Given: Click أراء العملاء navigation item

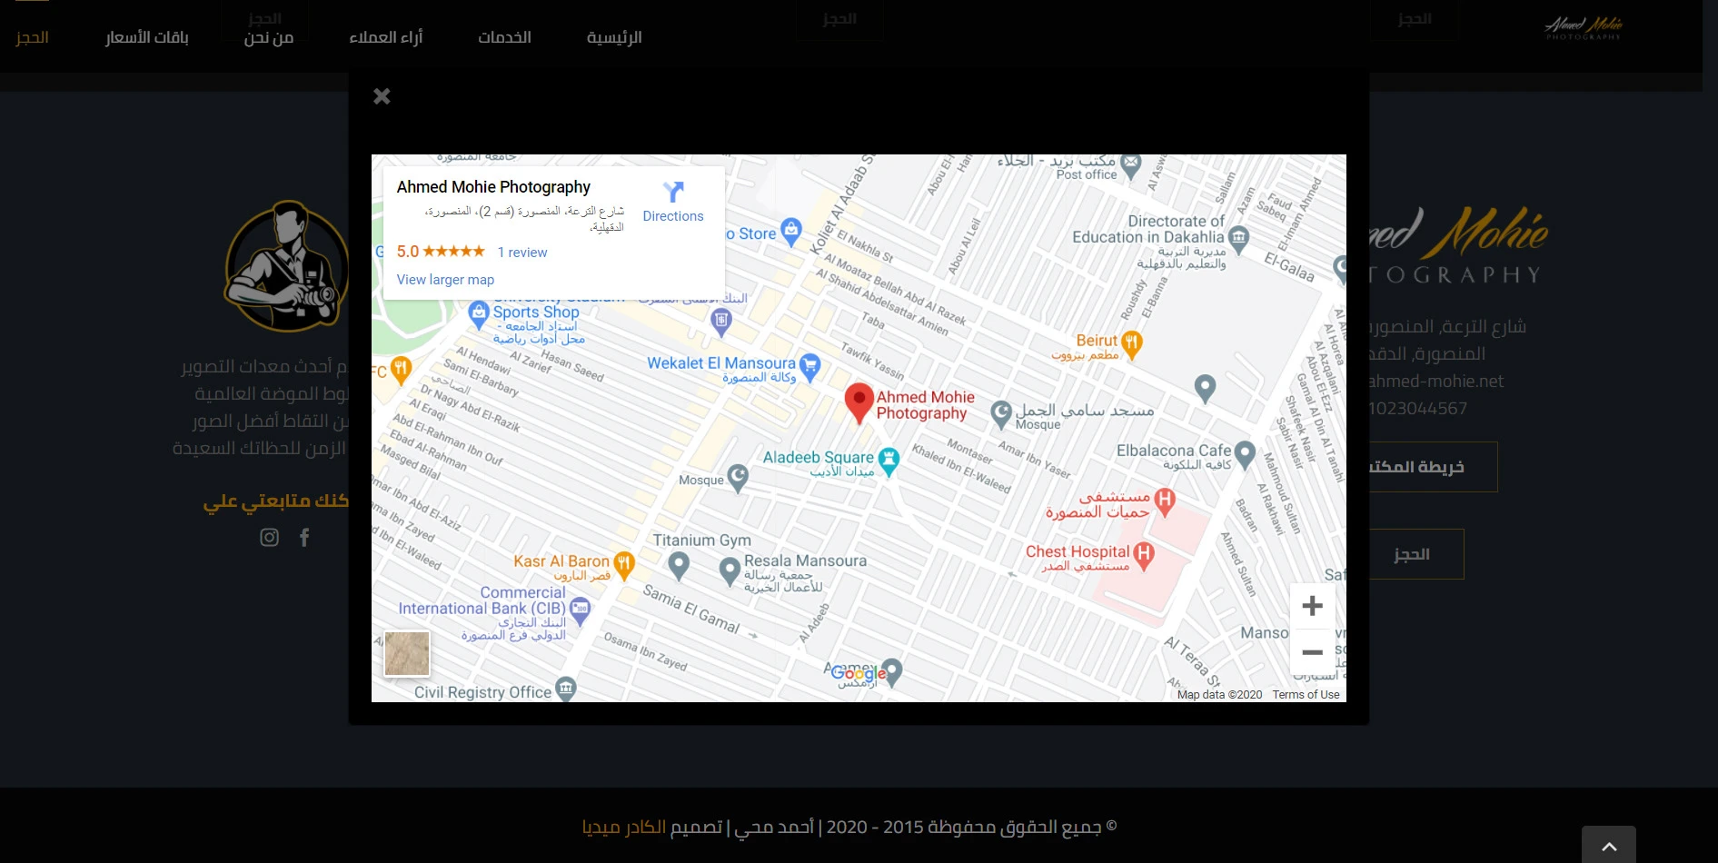Looking at the screenshot, I should 386,37.
